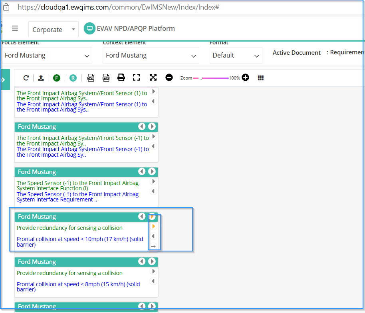Image resolution: width=365 pixels, height=313 pixels.
Task: Click left header arrow on Front Sensor (-1) card
Action: [x=142, y=127]
